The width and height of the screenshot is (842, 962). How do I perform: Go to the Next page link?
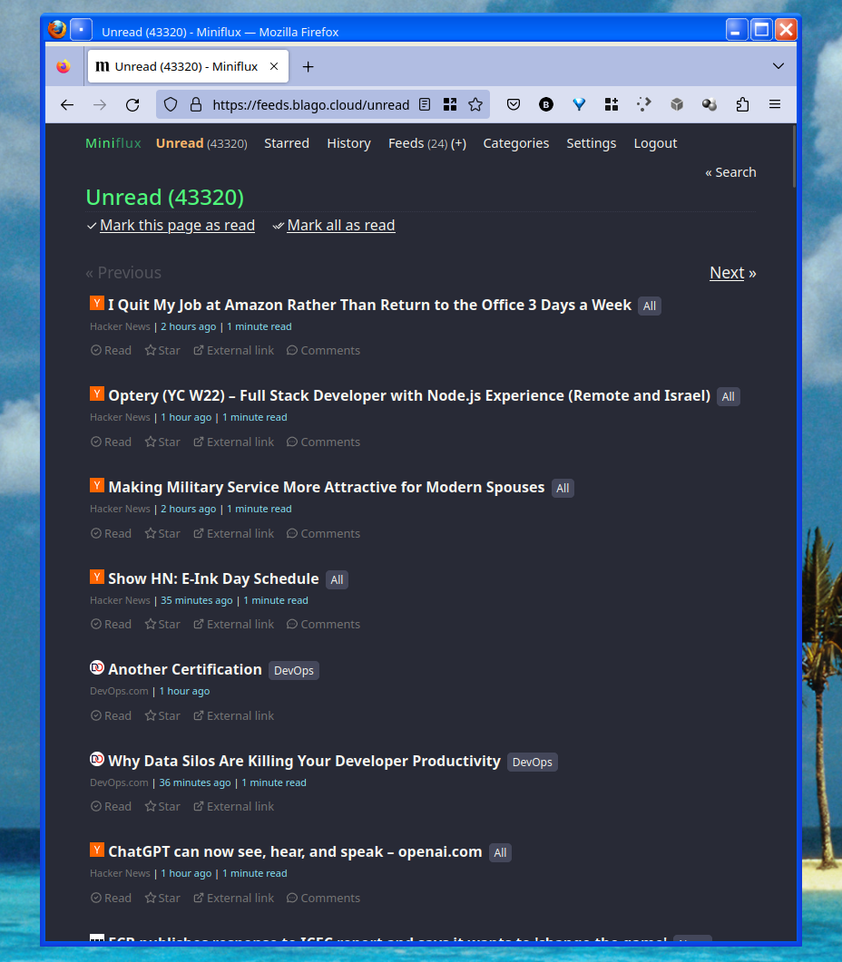point(727,272)
